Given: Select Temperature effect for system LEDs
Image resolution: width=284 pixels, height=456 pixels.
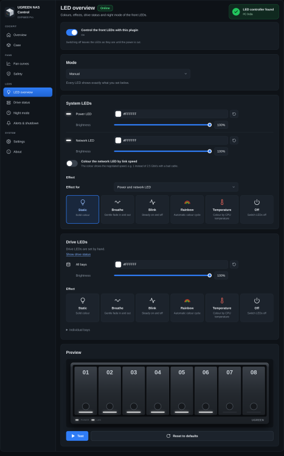Looking at the screenshot, I should click(222, 209).
